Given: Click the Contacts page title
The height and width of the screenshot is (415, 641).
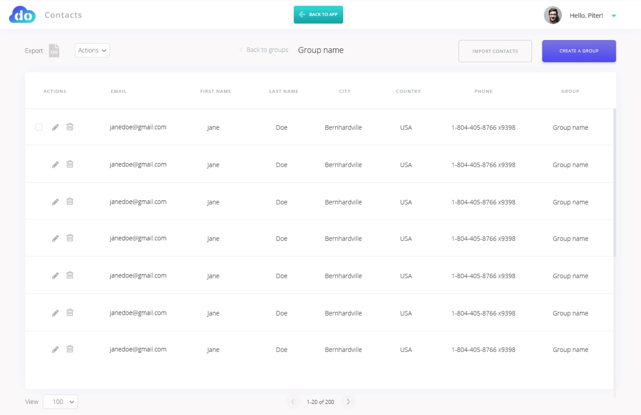Looking at the screenshot, I should [63, 15].
